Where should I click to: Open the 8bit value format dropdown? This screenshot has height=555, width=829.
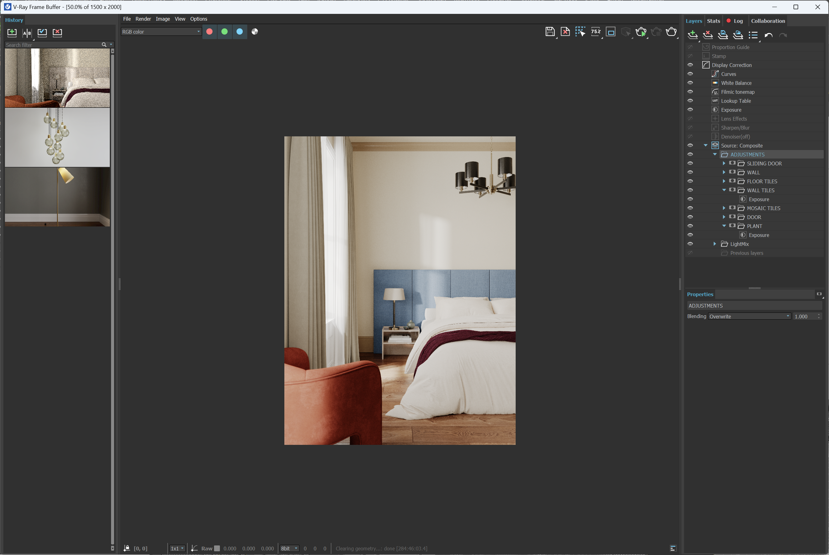(x=289, y=548)
